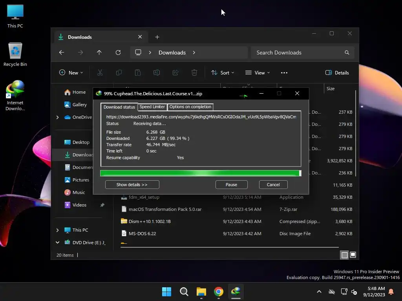Minimize the IDM download dialog

coord(261,93)
